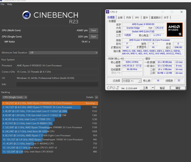Image resolution: width=191 pixels, height=162 pixels.
Task: Open the CPU (Single Core) ranking dropdown
Action: tap(14, 97)
